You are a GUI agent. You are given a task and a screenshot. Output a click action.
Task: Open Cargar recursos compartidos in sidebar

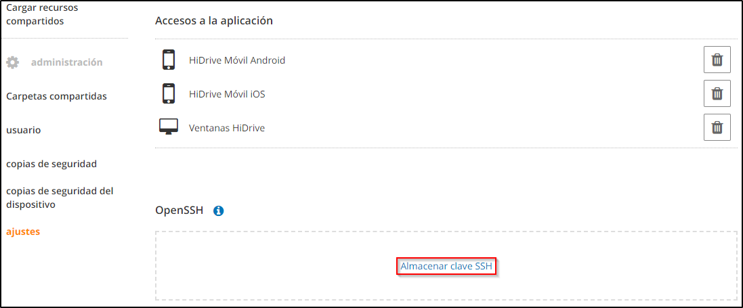click(x=42, y=14)
